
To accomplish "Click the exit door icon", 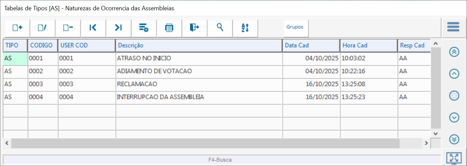I will point(194,28).
